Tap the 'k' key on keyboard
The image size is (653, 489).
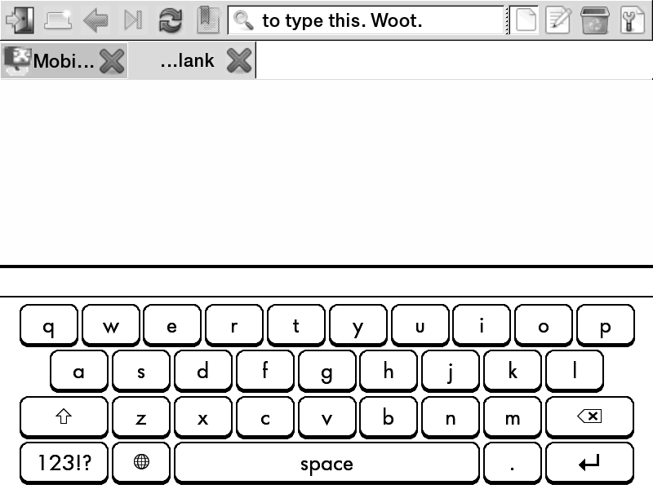513,372
